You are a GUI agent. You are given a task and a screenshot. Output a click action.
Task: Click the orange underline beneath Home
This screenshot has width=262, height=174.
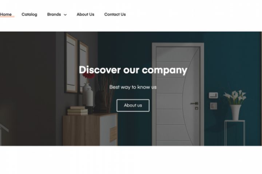point(7,17)
